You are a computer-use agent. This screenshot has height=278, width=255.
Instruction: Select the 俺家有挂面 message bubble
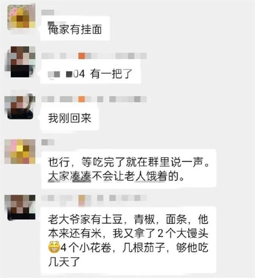(75, 29)
